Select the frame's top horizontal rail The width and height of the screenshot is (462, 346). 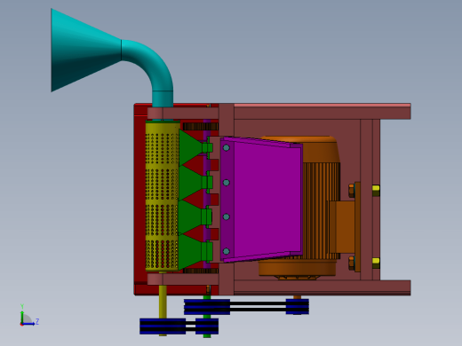click(323, 111)
